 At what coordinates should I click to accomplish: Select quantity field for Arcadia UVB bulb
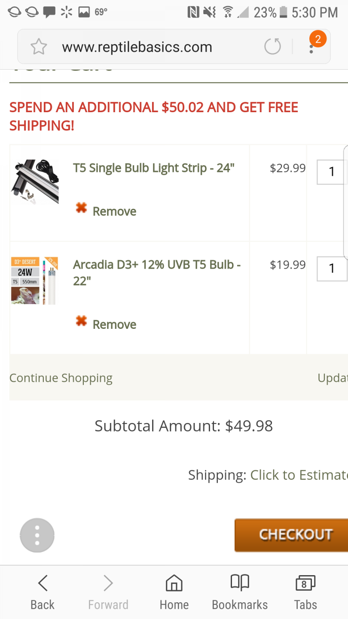[332, 269]
